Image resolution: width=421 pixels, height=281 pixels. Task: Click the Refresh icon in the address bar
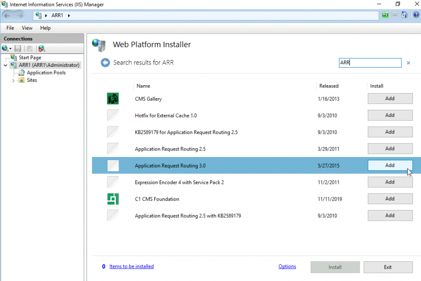click(x=384, y=15)
